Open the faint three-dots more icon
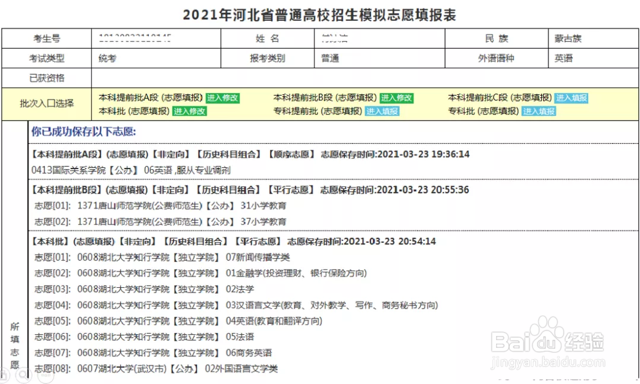This screenshot has width=640, height=384. [46, 376]
